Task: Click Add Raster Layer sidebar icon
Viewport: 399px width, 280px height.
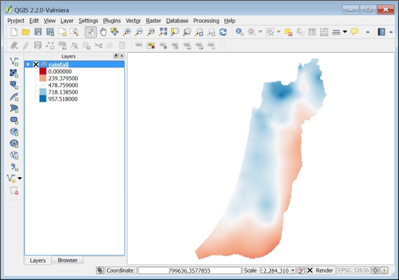Action: pos(14,73)
